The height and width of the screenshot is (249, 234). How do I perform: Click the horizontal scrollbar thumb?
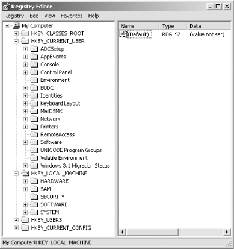tap(152, 232)
